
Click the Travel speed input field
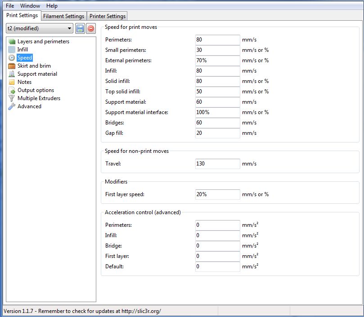point(218,164)
